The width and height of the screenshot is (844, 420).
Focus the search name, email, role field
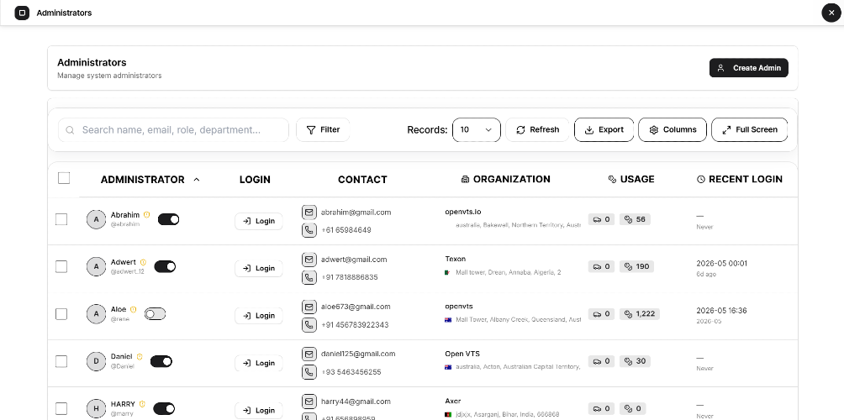coord(173,129)
